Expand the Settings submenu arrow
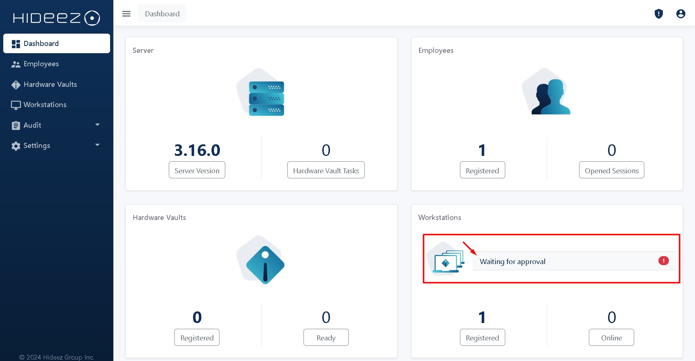695x361 pixels. 97,145
